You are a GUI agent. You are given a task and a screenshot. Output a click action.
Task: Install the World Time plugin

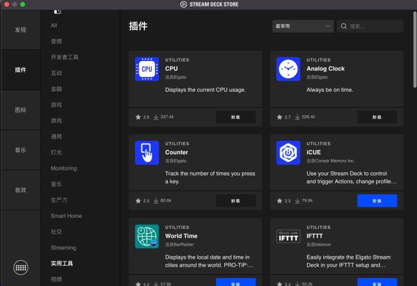coord(235,282)
